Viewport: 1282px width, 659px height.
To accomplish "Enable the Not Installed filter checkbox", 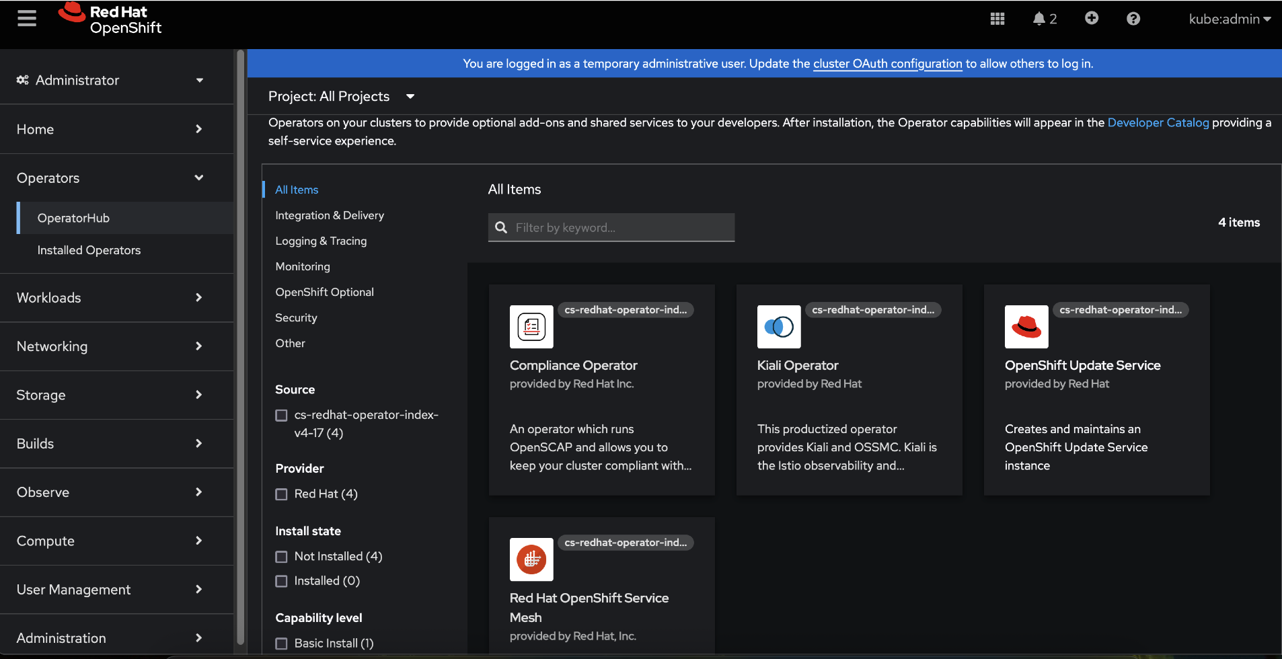I will tap(282, 557).
